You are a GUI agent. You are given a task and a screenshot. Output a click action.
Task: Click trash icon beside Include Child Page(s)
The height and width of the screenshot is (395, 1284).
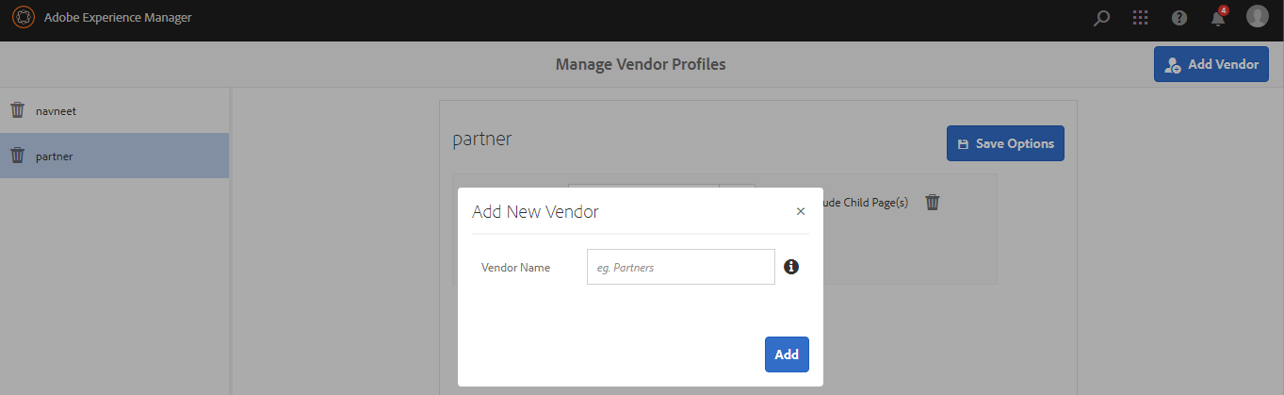tap(933, 202)
